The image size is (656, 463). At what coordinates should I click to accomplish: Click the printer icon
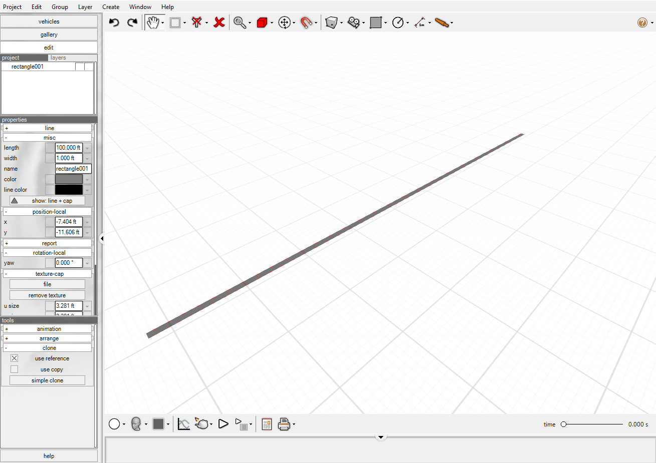[x=284, y=424]
